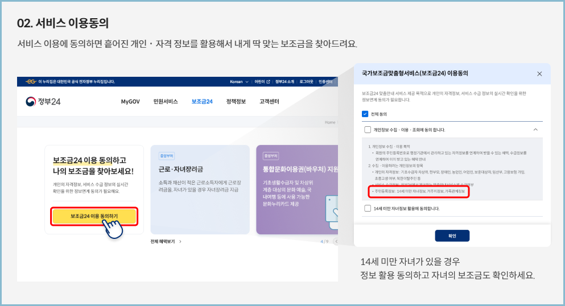This screenshot has height=306, width=565.
Task: Click the 보조금24 이용 동의하기 button
Action: 94,216
